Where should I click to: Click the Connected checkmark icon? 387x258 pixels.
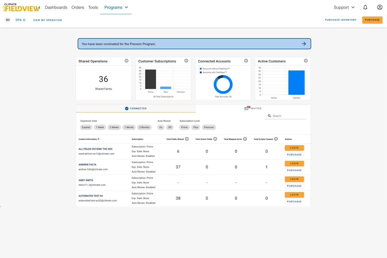[x=127, y=109]
